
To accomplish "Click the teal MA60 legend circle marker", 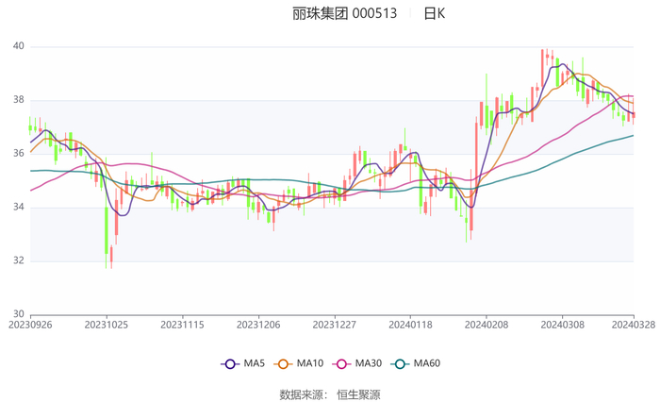I will click(400, 363).
